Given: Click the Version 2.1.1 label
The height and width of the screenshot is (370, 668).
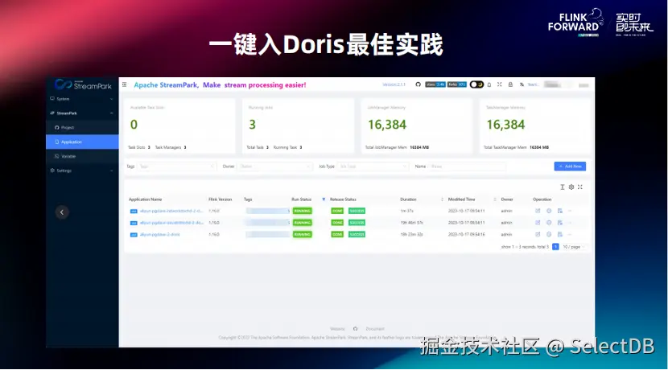Looking at the screenshot, I should (394, 84).
